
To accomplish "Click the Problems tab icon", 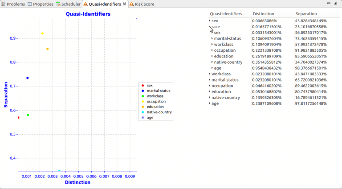I will (x=3, y=4).
